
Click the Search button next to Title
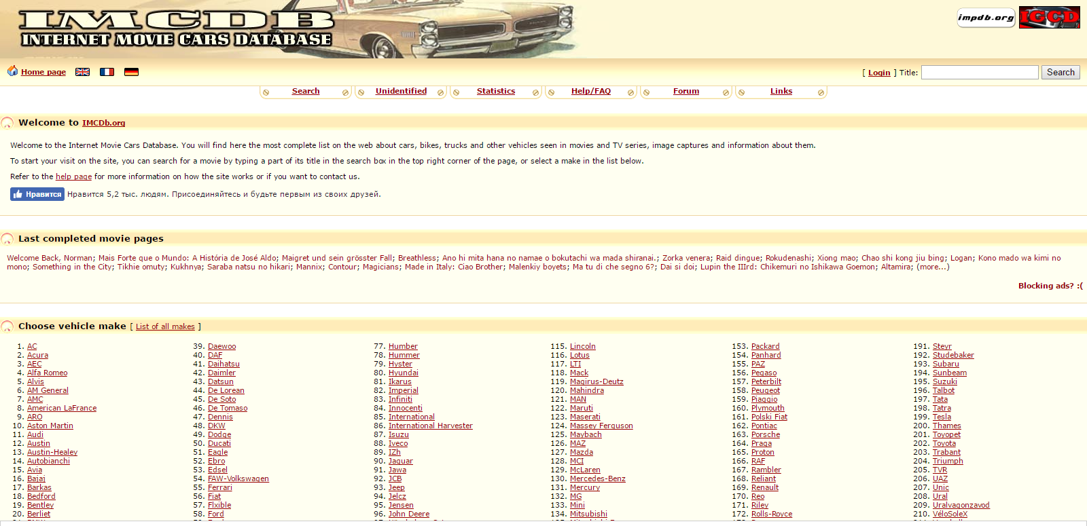pyautogui.click(x=1061, y=72)
